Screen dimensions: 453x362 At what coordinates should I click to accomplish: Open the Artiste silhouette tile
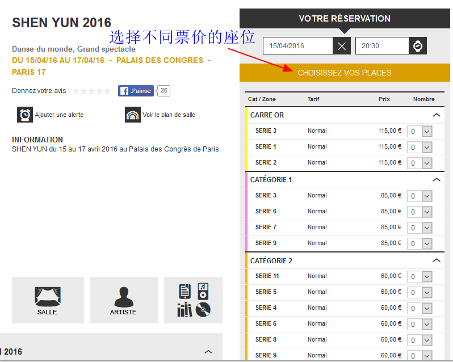[x=124, y=300]
